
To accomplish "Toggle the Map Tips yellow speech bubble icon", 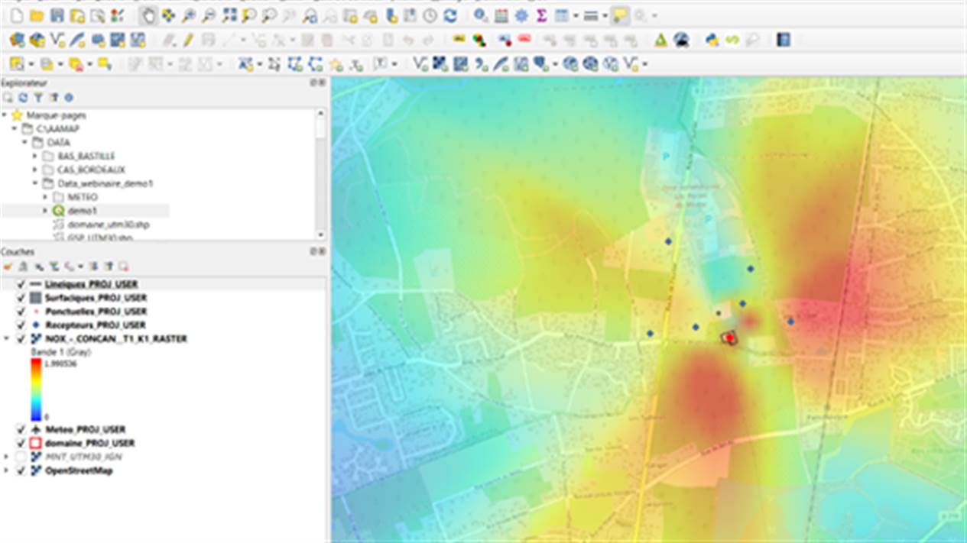I will (619, 15).
